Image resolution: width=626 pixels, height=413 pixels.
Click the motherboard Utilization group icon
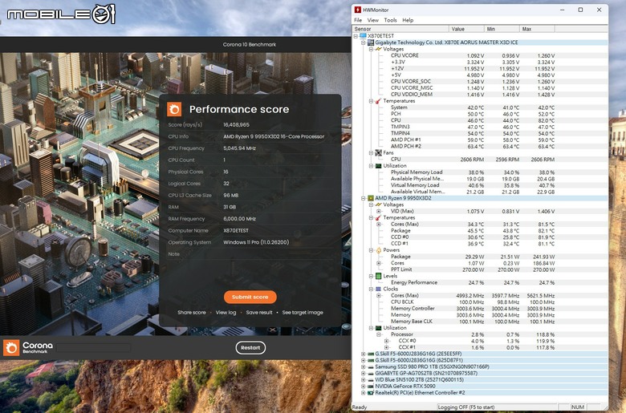click(x=379, y=165)
